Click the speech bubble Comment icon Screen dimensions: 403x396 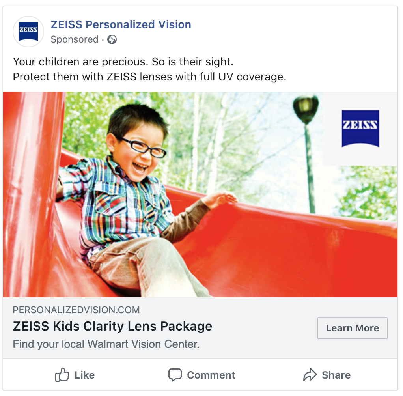click(175, 375)
